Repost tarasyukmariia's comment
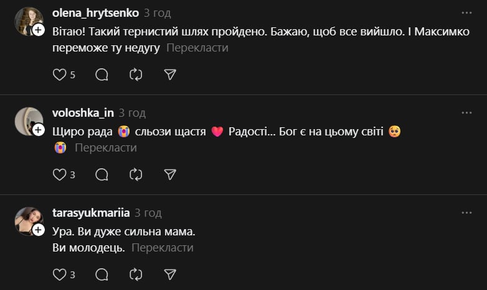 [x=136, y=274]
